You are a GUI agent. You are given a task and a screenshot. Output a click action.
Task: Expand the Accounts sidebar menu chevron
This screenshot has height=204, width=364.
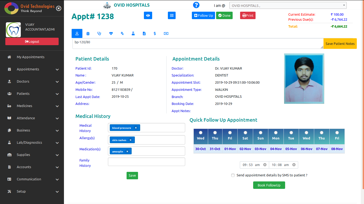[x=57, y=167]
